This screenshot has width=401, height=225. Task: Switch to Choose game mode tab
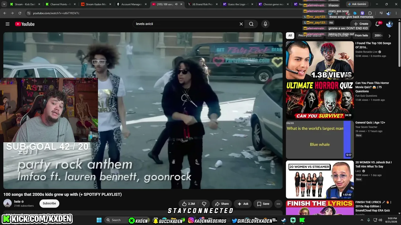(273, 4)
